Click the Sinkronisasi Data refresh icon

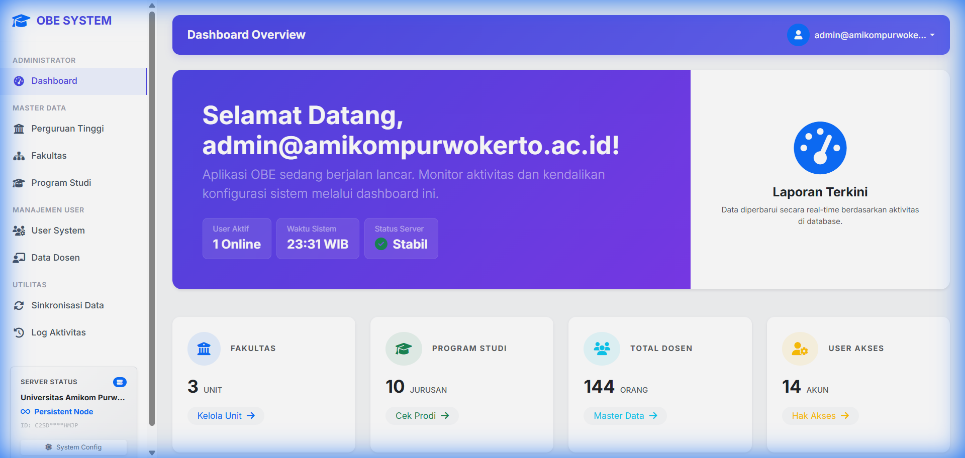tap(19, 305)
